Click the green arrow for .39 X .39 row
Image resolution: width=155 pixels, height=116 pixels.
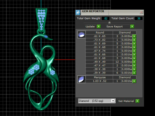[134, 73]
